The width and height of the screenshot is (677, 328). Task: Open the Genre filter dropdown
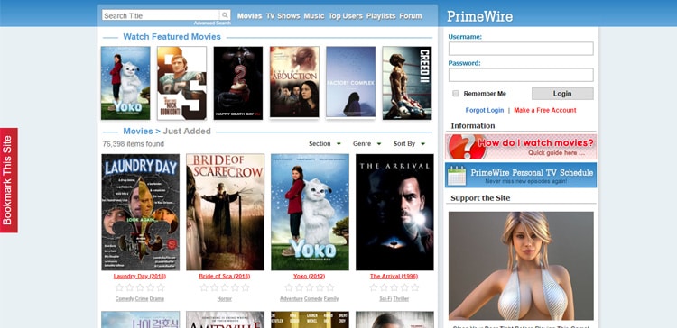(366, 143)
